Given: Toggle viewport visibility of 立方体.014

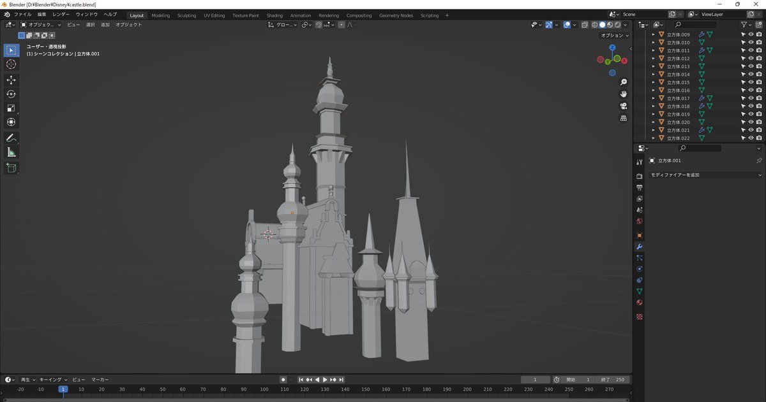Looking at the screenshot, I should [x=751, y=75].
